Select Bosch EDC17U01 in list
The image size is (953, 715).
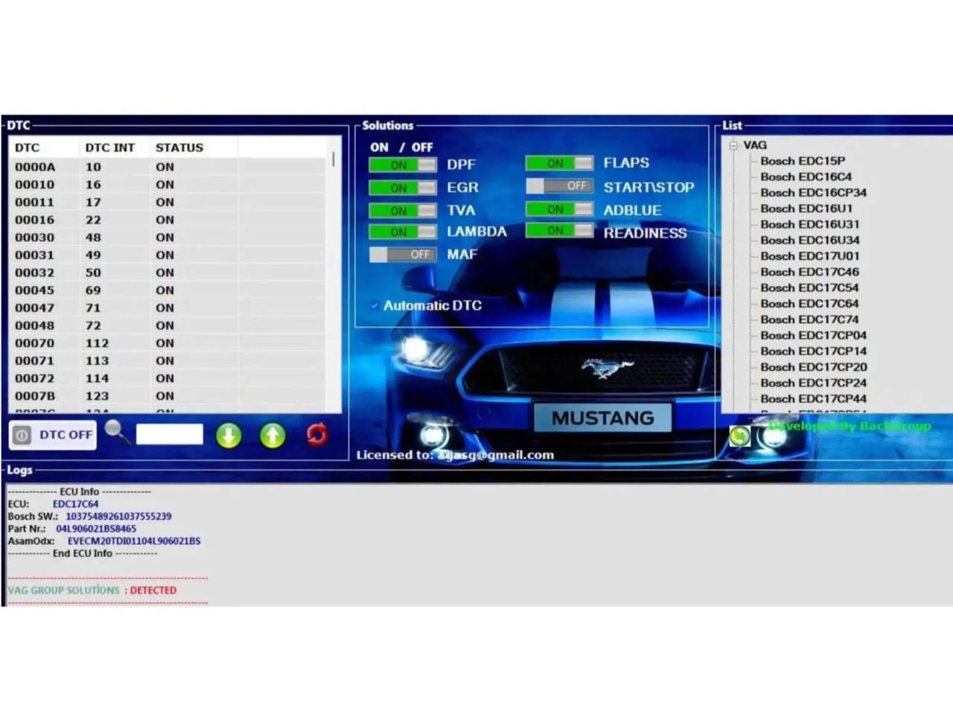point(810,256)
